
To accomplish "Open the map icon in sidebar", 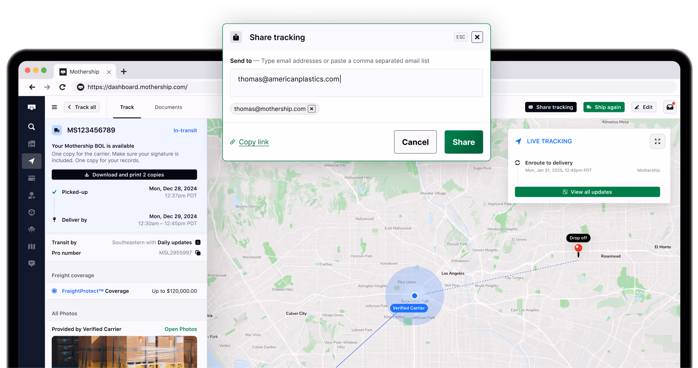I will [x=32, y=247].
